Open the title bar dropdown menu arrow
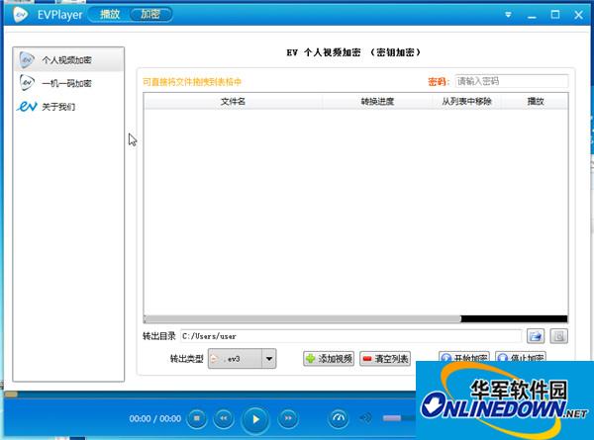The width and height of the screenshot is (594, 440). coord(508,15)
